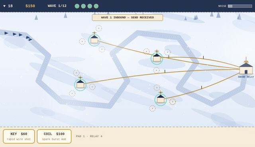Click the NOISE meter bar

(x=240, y=6)
